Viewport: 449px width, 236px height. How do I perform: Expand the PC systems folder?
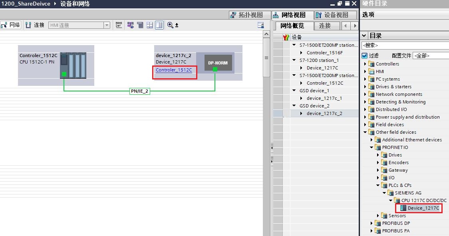(x=365, y=79)
